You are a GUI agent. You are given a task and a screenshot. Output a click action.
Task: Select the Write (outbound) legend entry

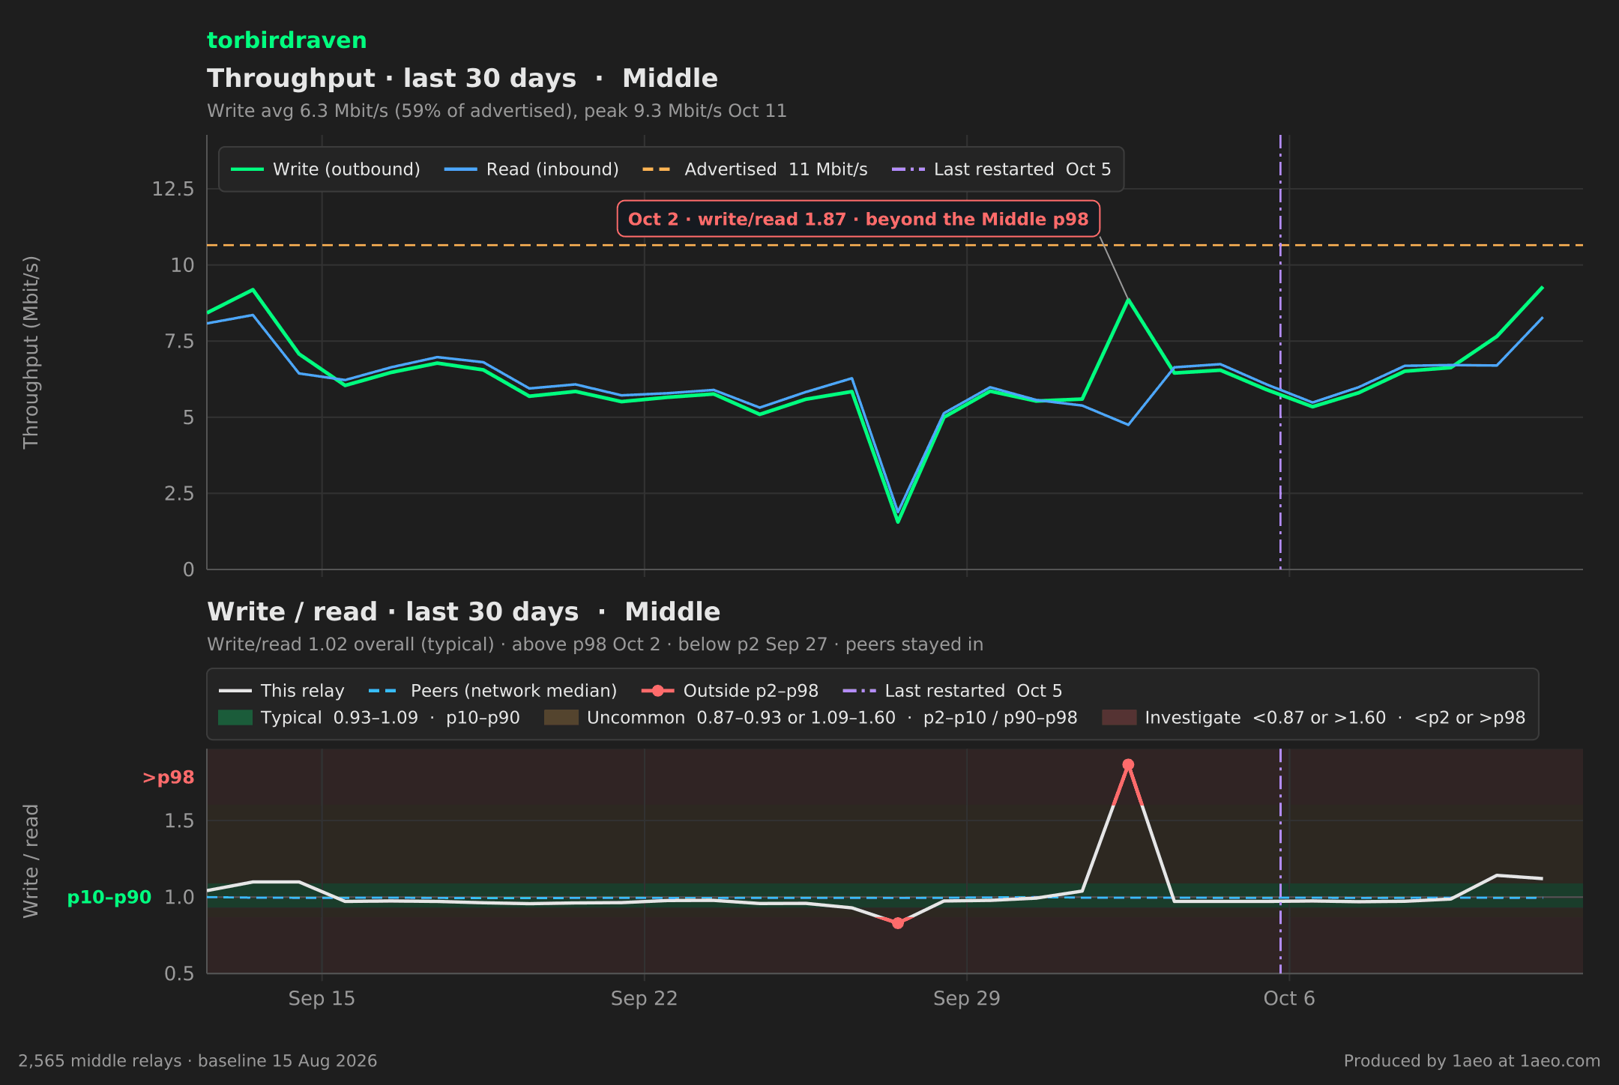click(x=325, y=169)
